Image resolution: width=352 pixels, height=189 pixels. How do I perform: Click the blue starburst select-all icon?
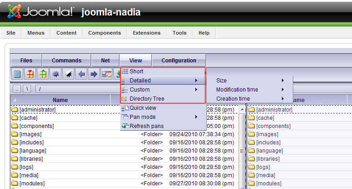coord(56,74)
